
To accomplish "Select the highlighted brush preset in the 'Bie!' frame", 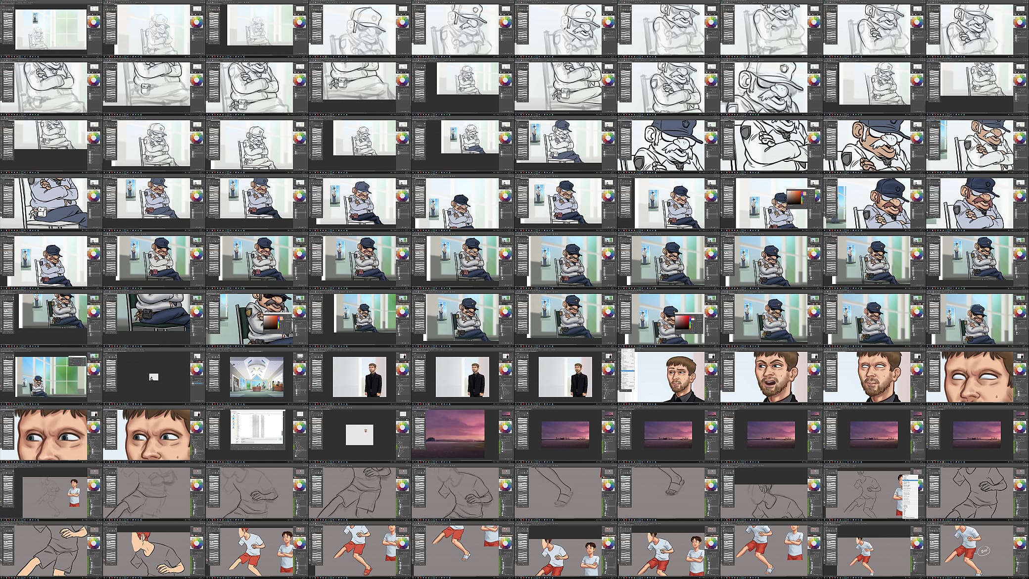I will [x=933, y=541].
